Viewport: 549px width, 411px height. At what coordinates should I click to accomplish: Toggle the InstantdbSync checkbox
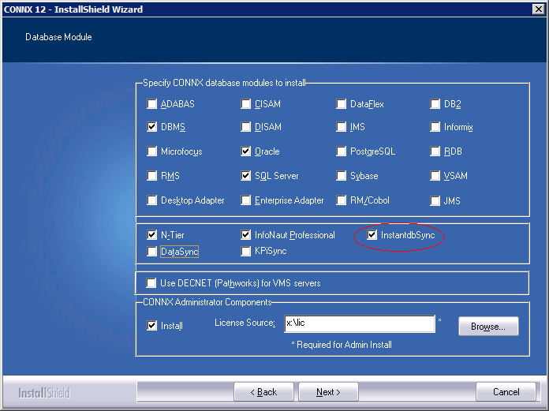tap(372, 235)
